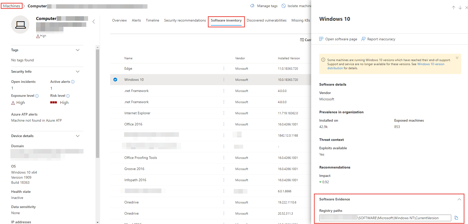
Task: Click the Isolate machine icon
Action: click(x=283, y=6)
